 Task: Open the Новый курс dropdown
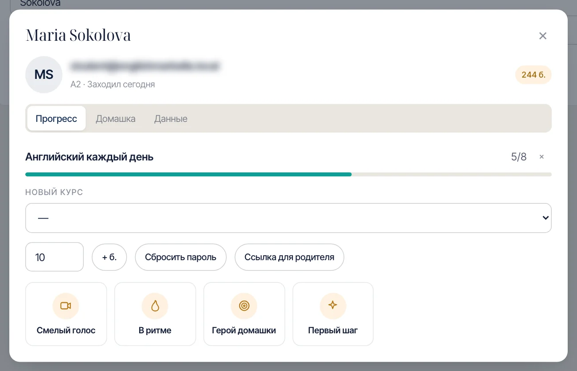point(288,218)
